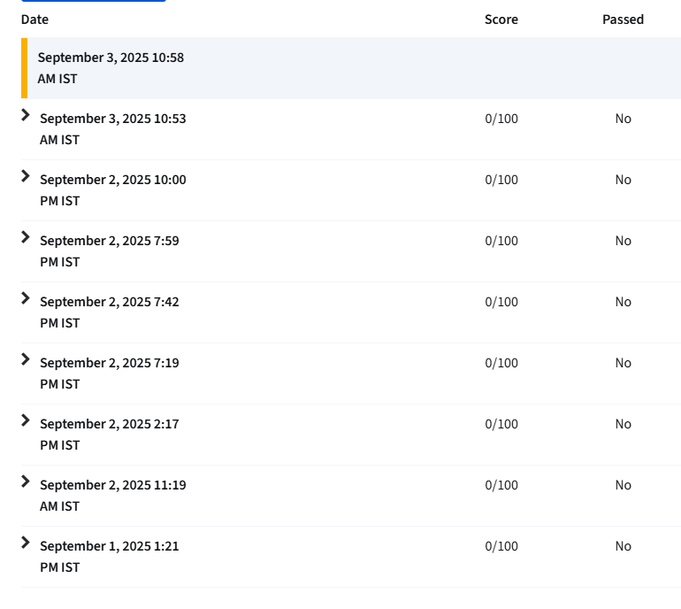Image resolution: width=681 pixels, height=609 pixels.
Task: Open submission dated September 2, 2025 10:00
Action: (113, 190)
